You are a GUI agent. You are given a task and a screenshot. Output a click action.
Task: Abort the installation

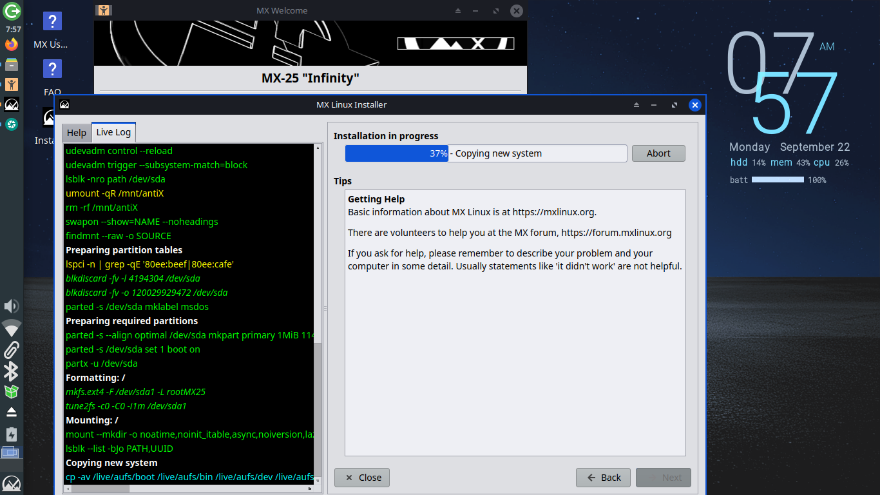[x=658, y=153]
